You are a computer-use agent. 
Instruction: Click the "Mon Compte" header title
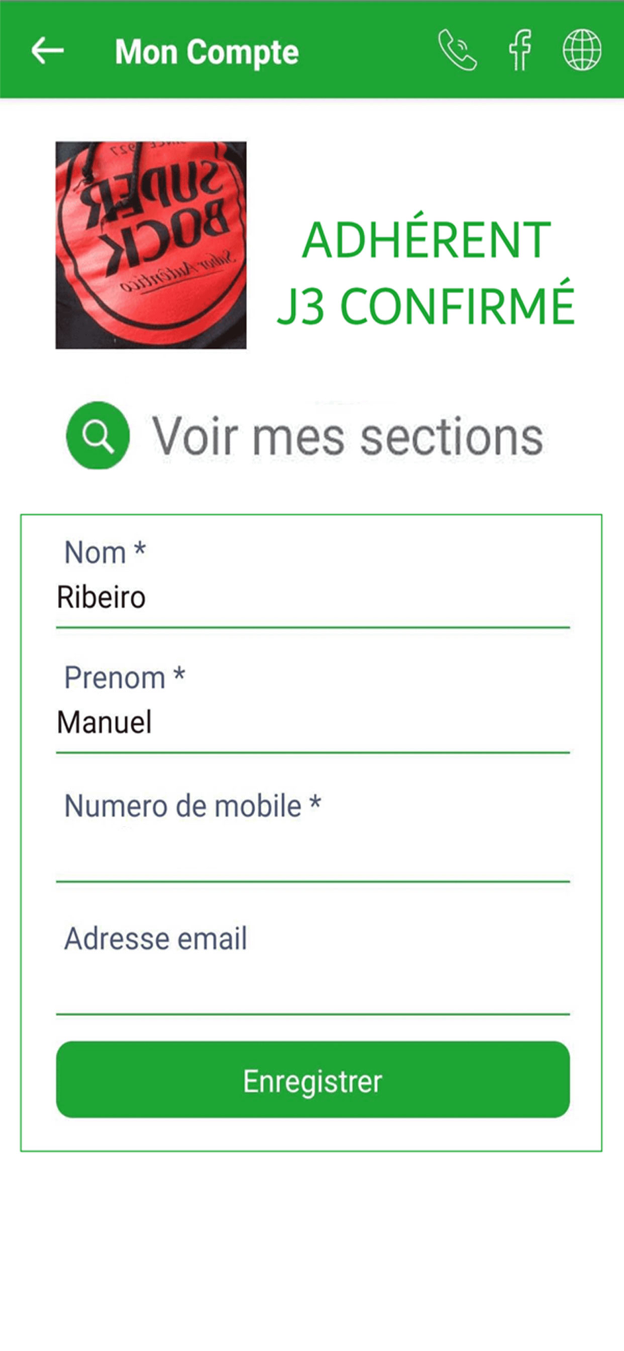(207, 52)
